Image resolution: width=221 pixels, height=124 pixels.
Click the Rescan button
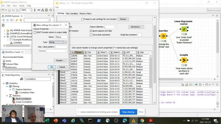123,19
